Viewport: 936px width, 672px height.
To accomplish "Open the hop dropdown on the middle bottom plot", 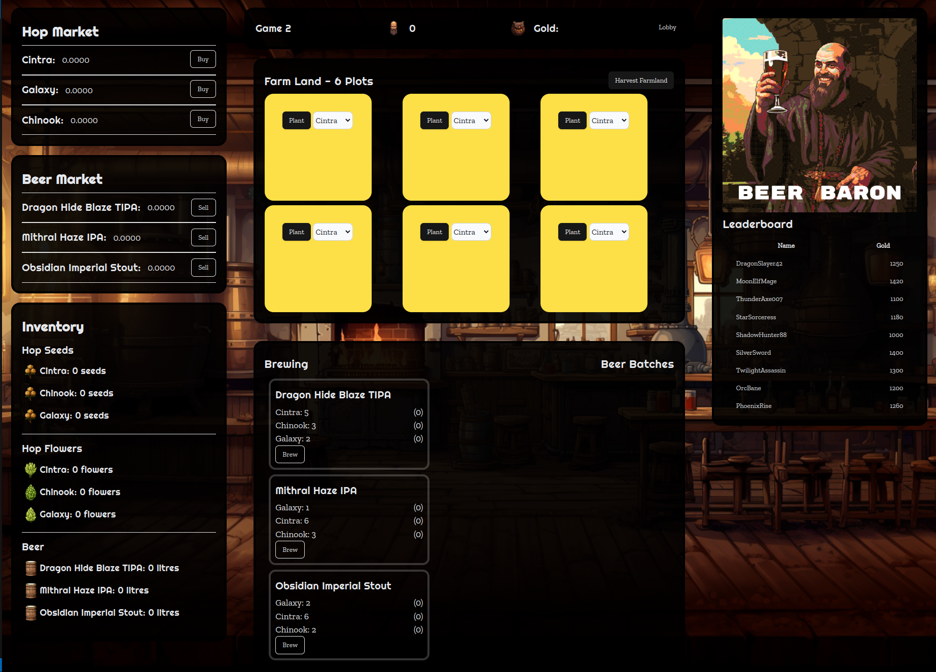I will click(x=471, y=232).
